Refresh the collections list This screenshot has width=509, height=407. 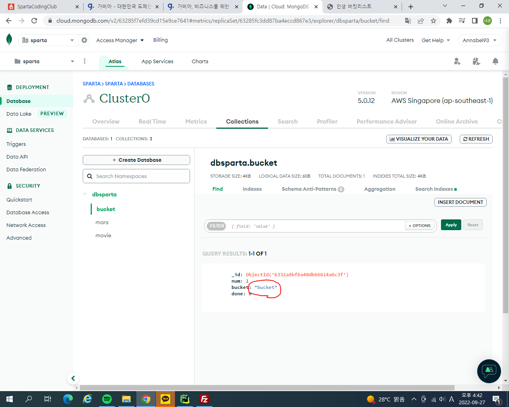pyautogui.click(x=476, y=139)
